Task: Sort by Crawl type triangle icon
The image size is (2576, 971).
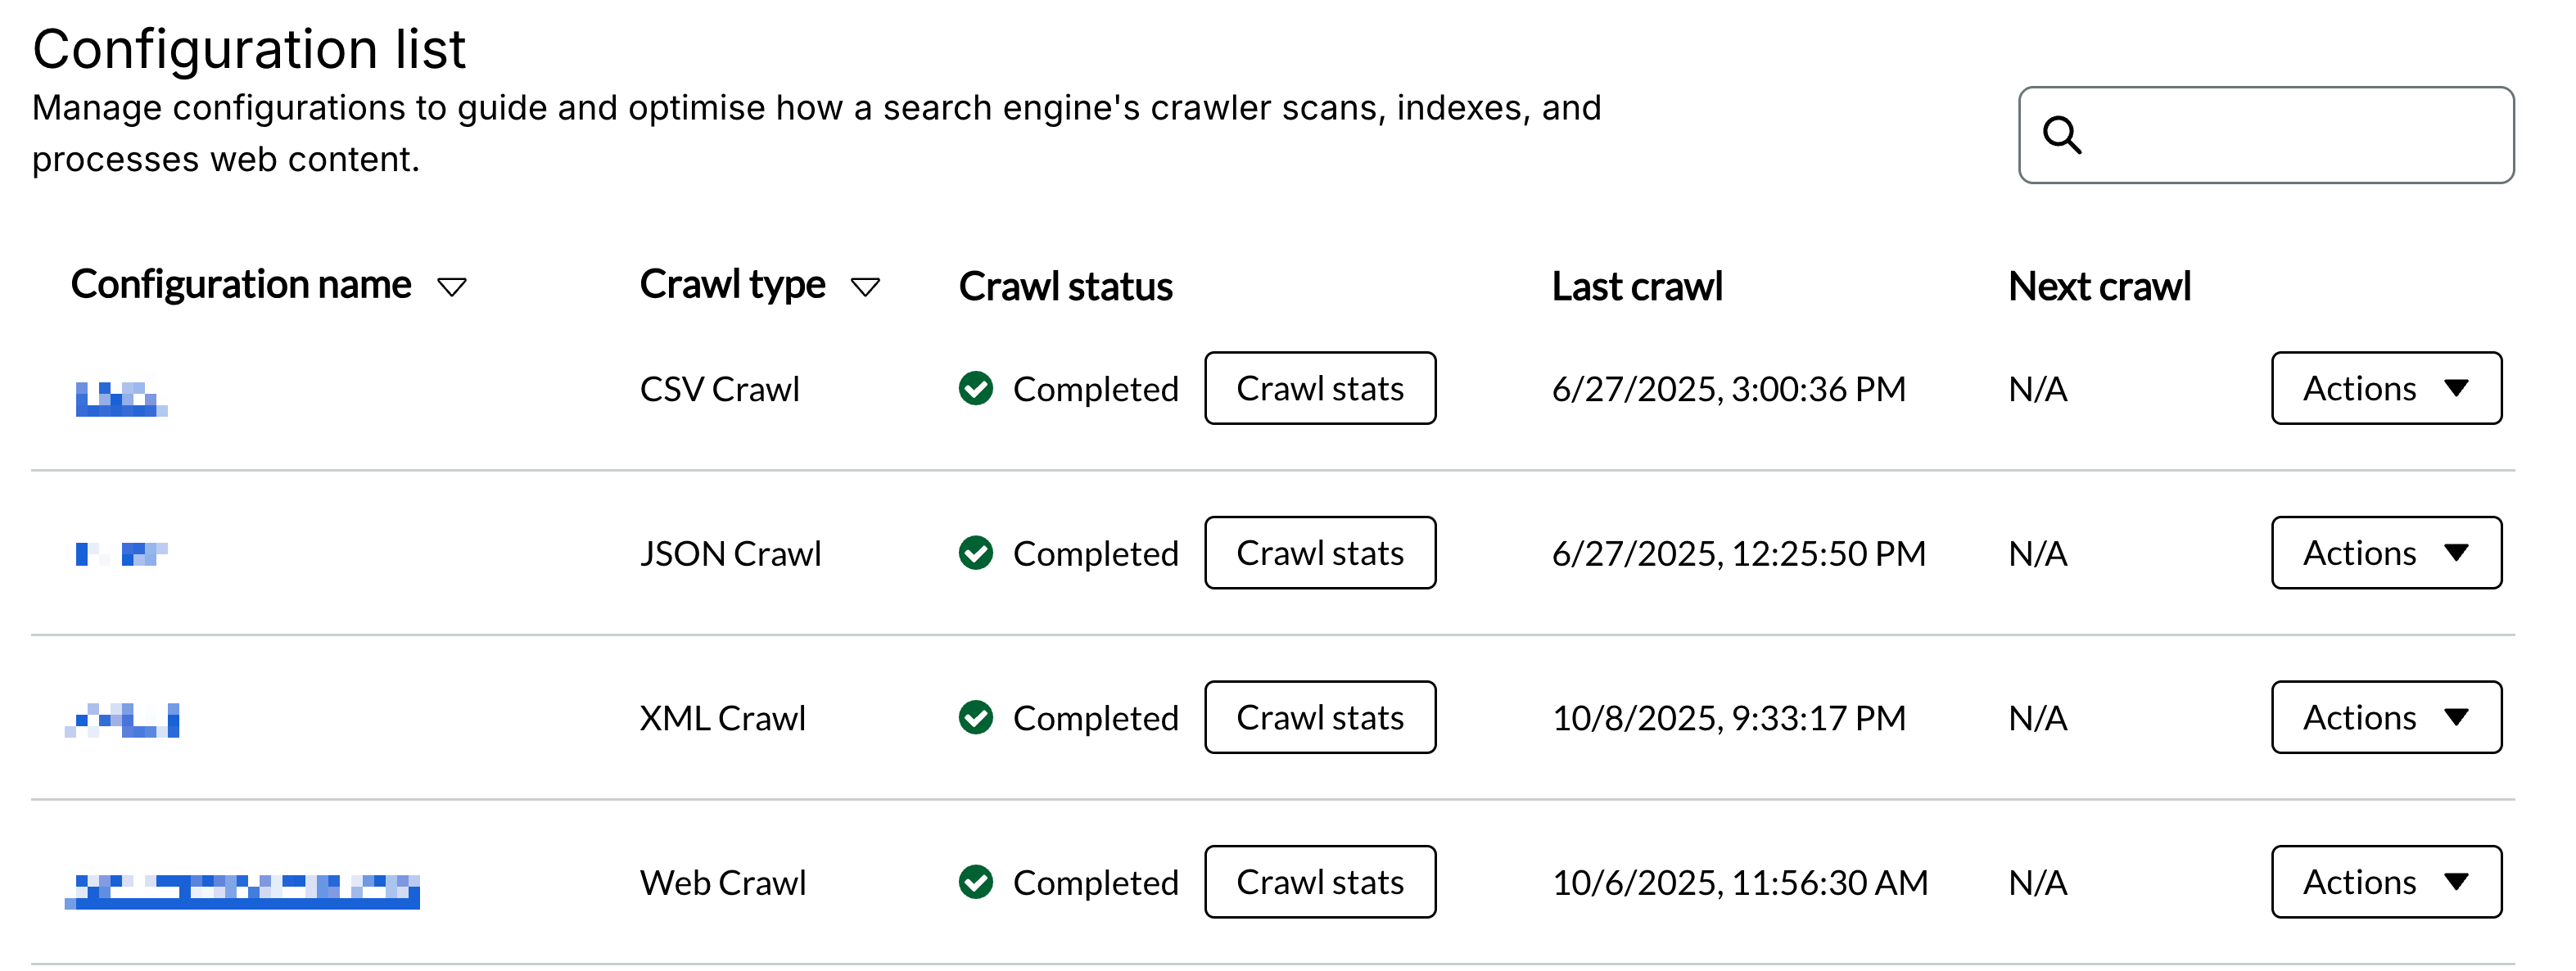Action: click(x=865, y=288)
